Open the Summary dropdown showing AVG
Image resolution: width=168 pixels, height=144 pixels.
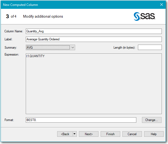pos(50,48)
